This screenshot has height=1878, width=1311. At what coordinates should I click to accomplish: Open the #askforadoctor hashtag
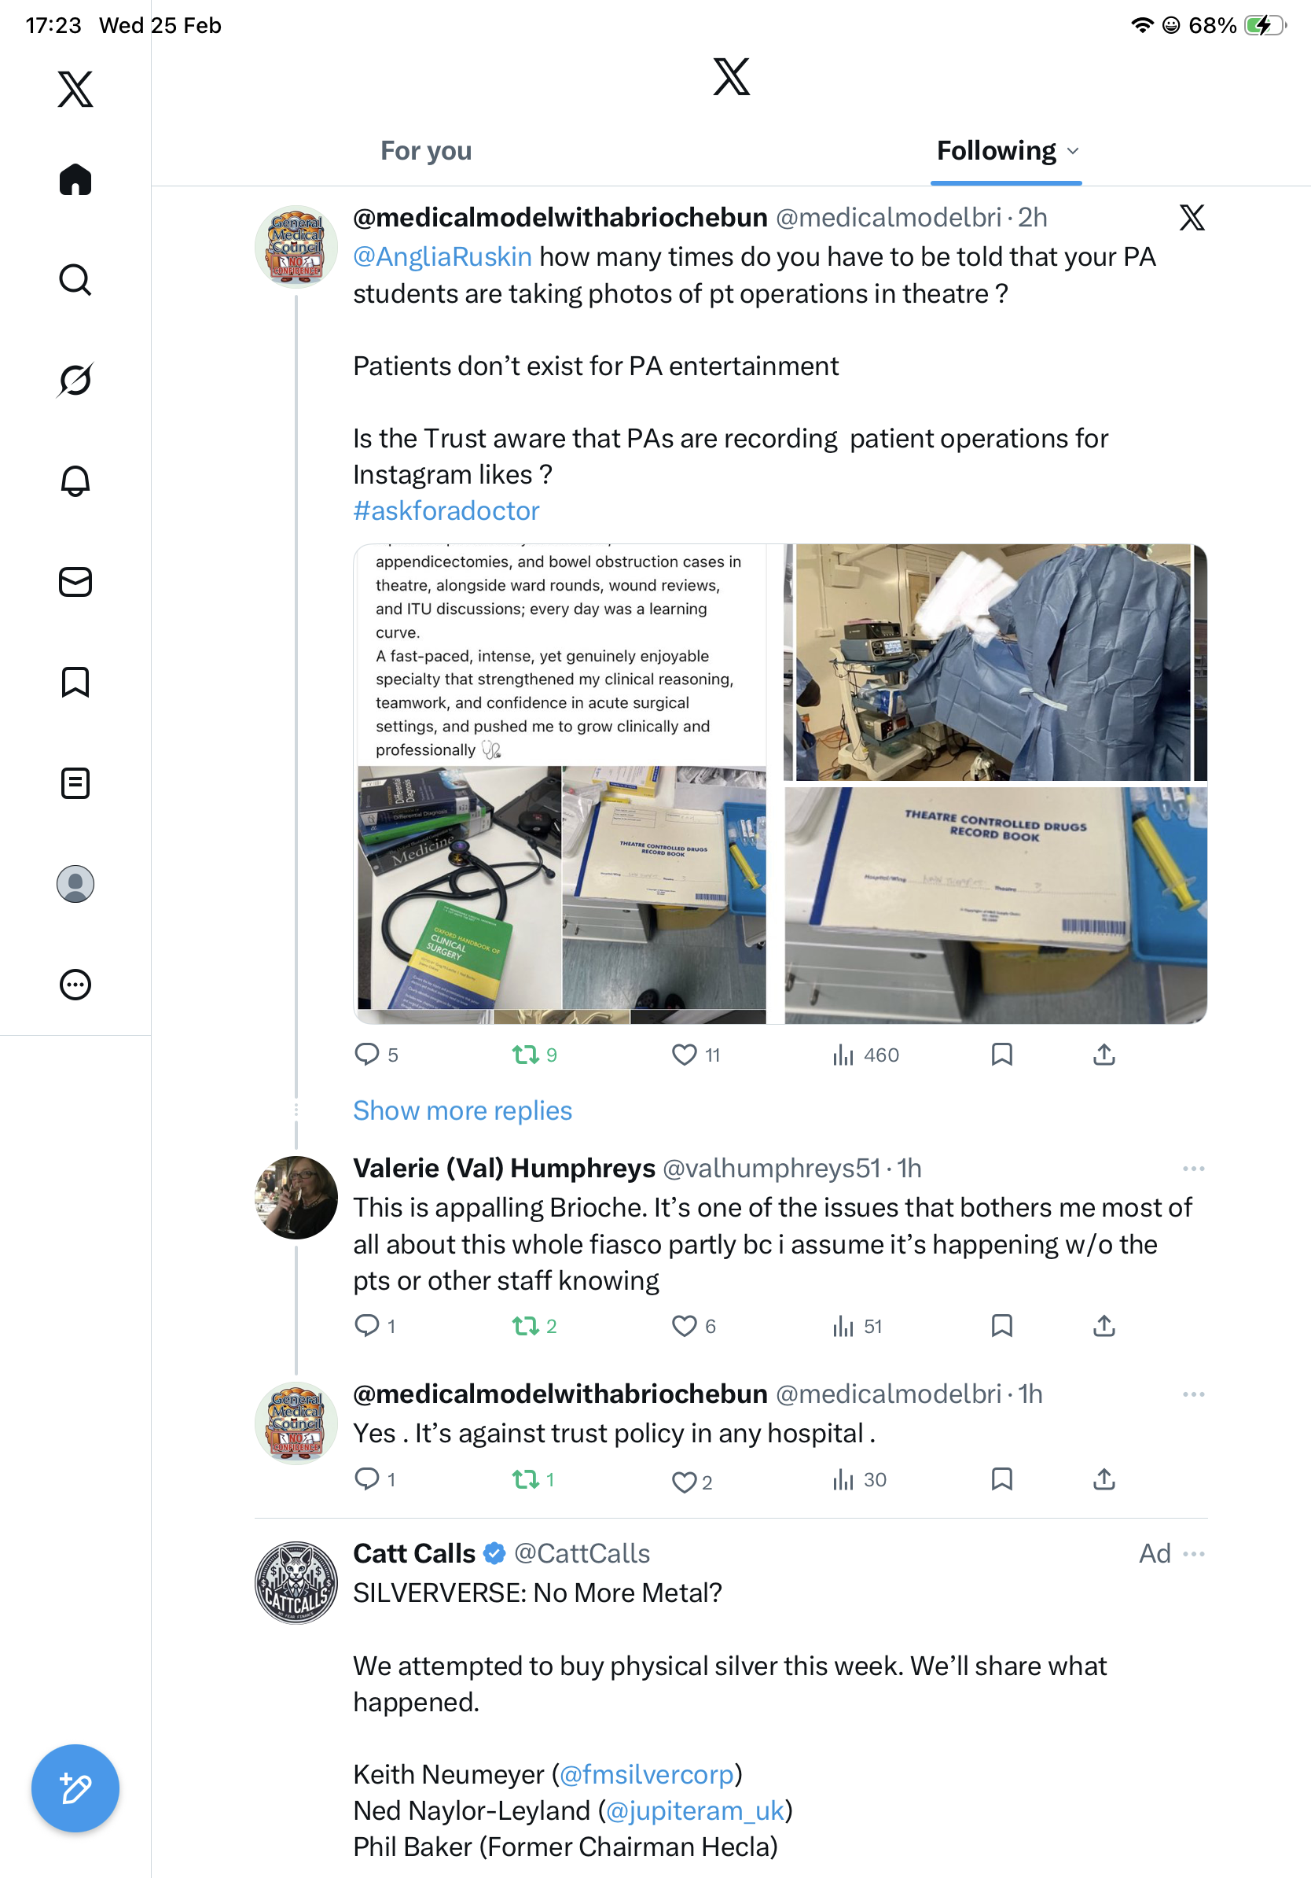[x=446, y=510]
